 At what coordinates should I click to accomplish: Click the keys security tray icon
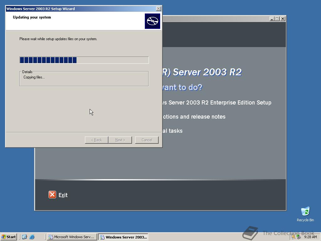coord(293,237)
